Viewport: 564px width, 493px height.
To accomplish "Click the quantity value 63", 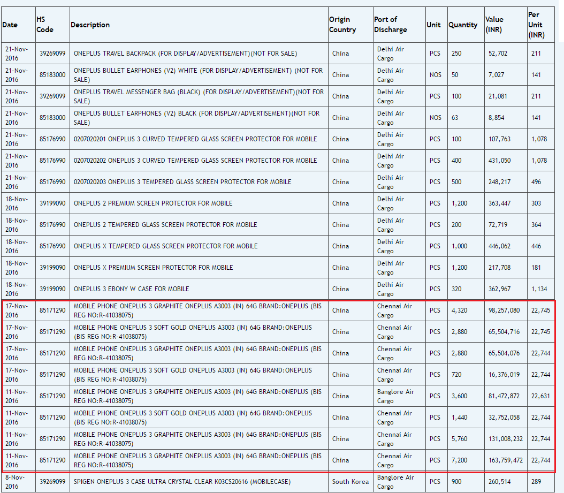I will [455, 118].
